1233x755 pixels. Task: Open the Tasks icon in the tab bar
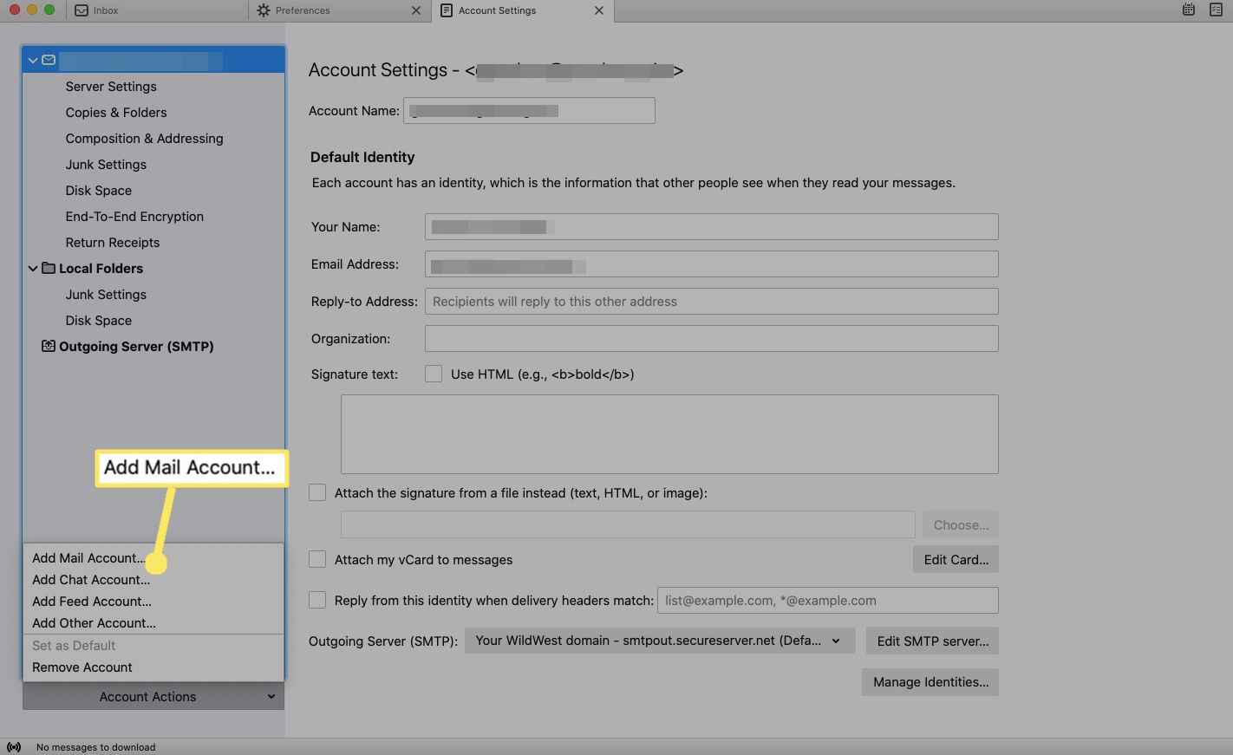[x=1216, y=10]
